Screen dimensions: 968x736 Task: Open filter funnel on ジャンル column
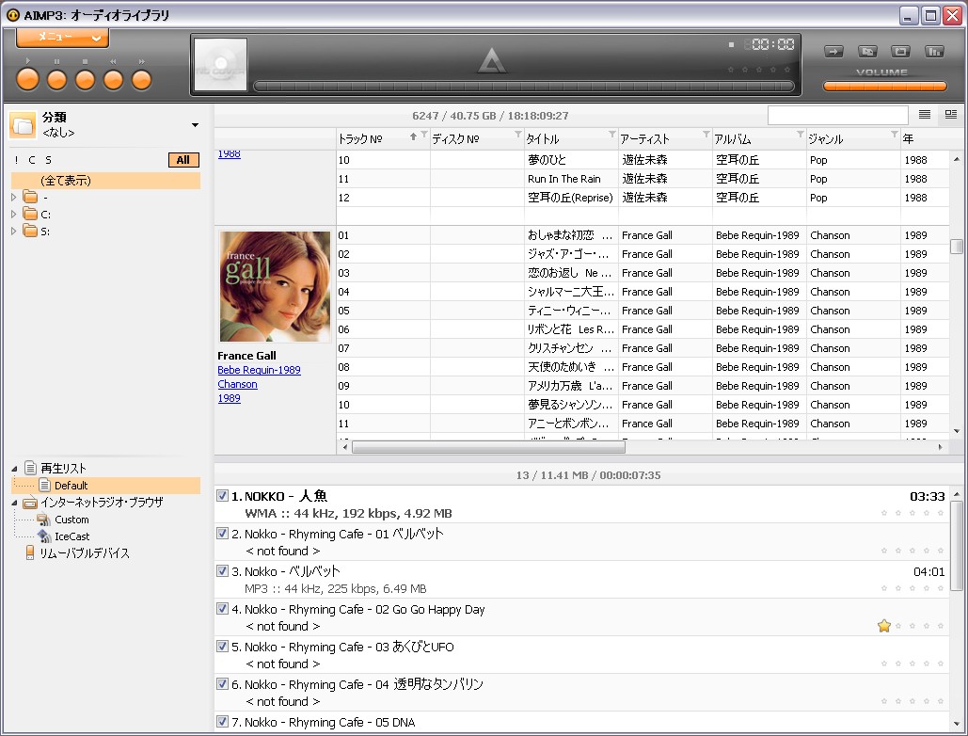[895, 135]
